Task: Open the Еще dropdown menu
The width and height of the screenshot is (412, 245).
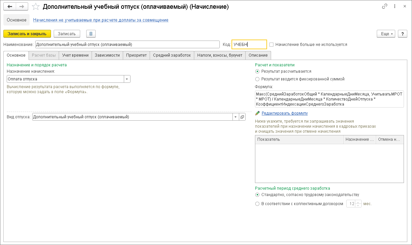Action: (386, 34)
